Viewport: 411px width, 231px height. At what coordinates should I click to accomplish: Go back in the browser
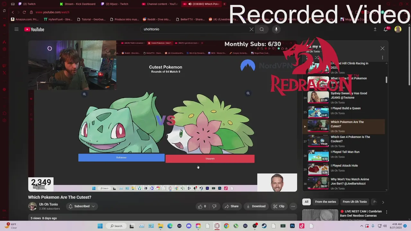[13, 12]
